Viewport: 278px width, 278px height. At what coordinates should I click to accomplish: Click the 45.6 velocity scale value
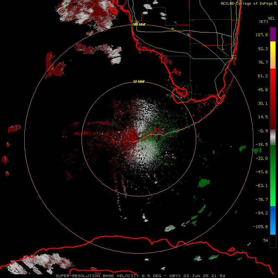click(263, 90)
